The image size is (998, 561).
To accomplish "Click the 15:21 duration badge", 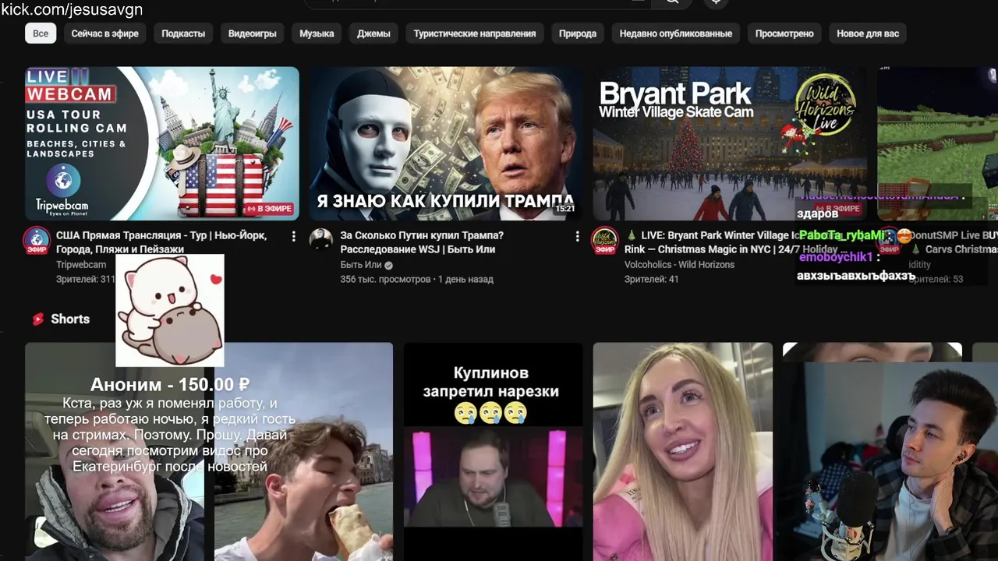I will tap(564, 209).
